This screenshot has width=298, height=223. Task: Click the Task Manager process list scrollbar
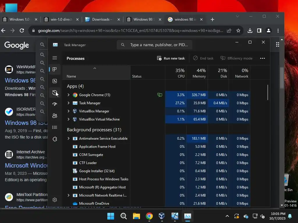[x=268, y=92]
